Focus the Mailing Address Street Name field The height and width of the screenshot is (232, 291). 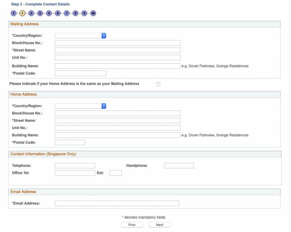pos(117,50)
